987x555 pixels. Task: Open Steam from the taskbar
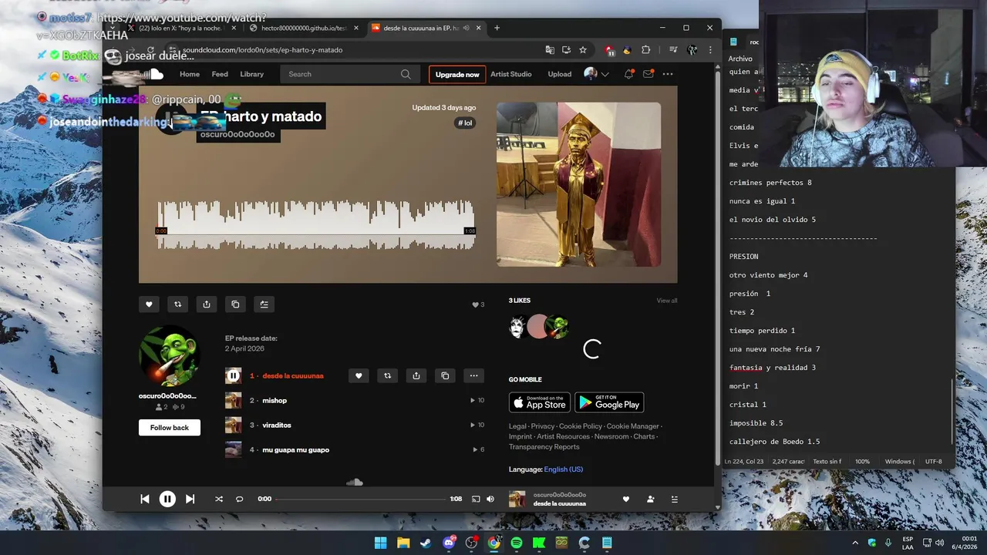pos(426,543)
